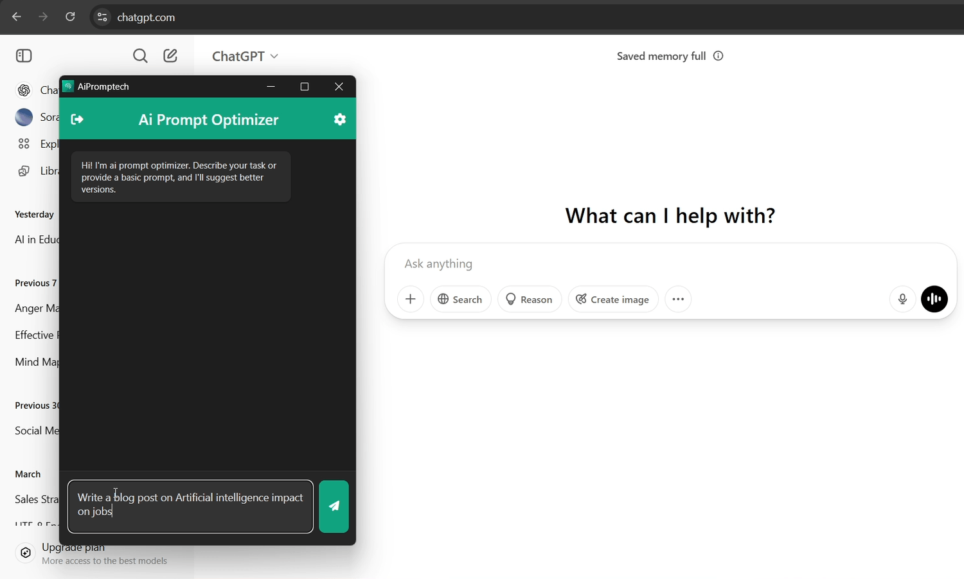Start voice mode with waveform button
964x579 pixels.
934,299
